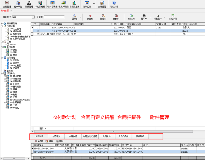Delete the contract with 删除F4
205x160 pixels.
(x=116, y=17)
